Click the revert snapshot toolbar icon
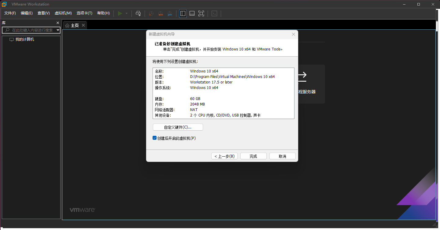This screenshot has width=440, height=230. 160,13
